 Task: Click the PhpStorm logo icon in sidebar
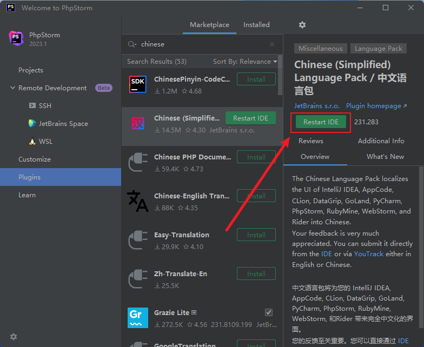tap(16, 38)
